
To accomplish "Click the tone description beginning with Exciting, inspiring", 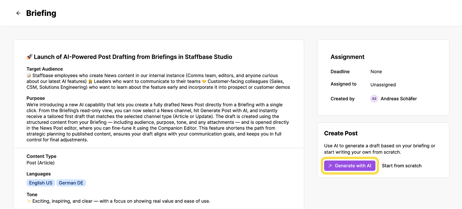I will pyautogui.click(x=121, y=201).
